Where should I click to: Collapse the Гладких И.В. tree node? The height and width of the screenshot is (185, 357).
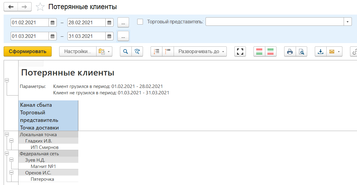click(x=12, y=141)
